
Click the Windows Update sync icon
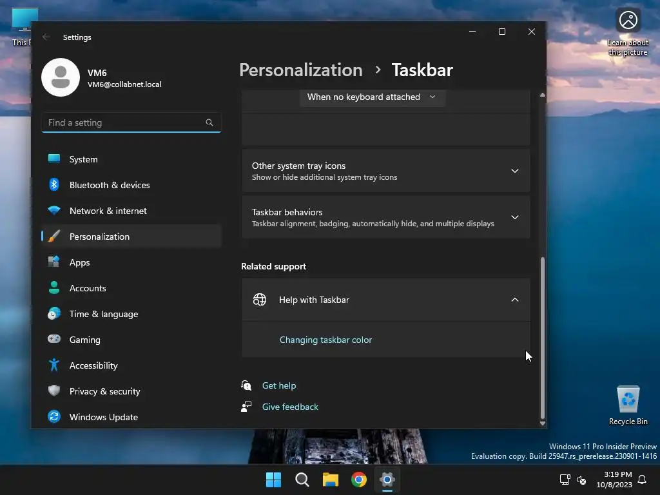pyautogui.click(x=54, y=416)
